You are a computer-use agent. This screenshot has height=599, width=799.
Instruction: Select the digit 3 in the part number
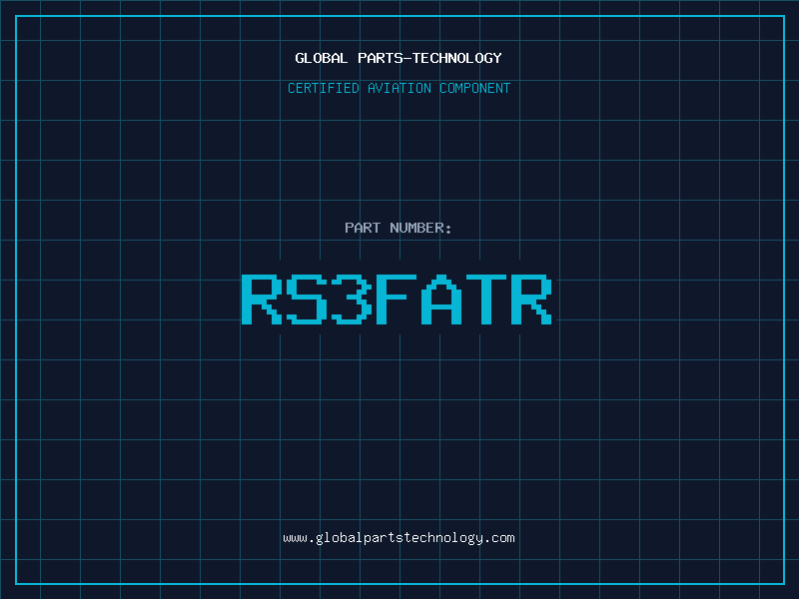(x=352, y=299)
